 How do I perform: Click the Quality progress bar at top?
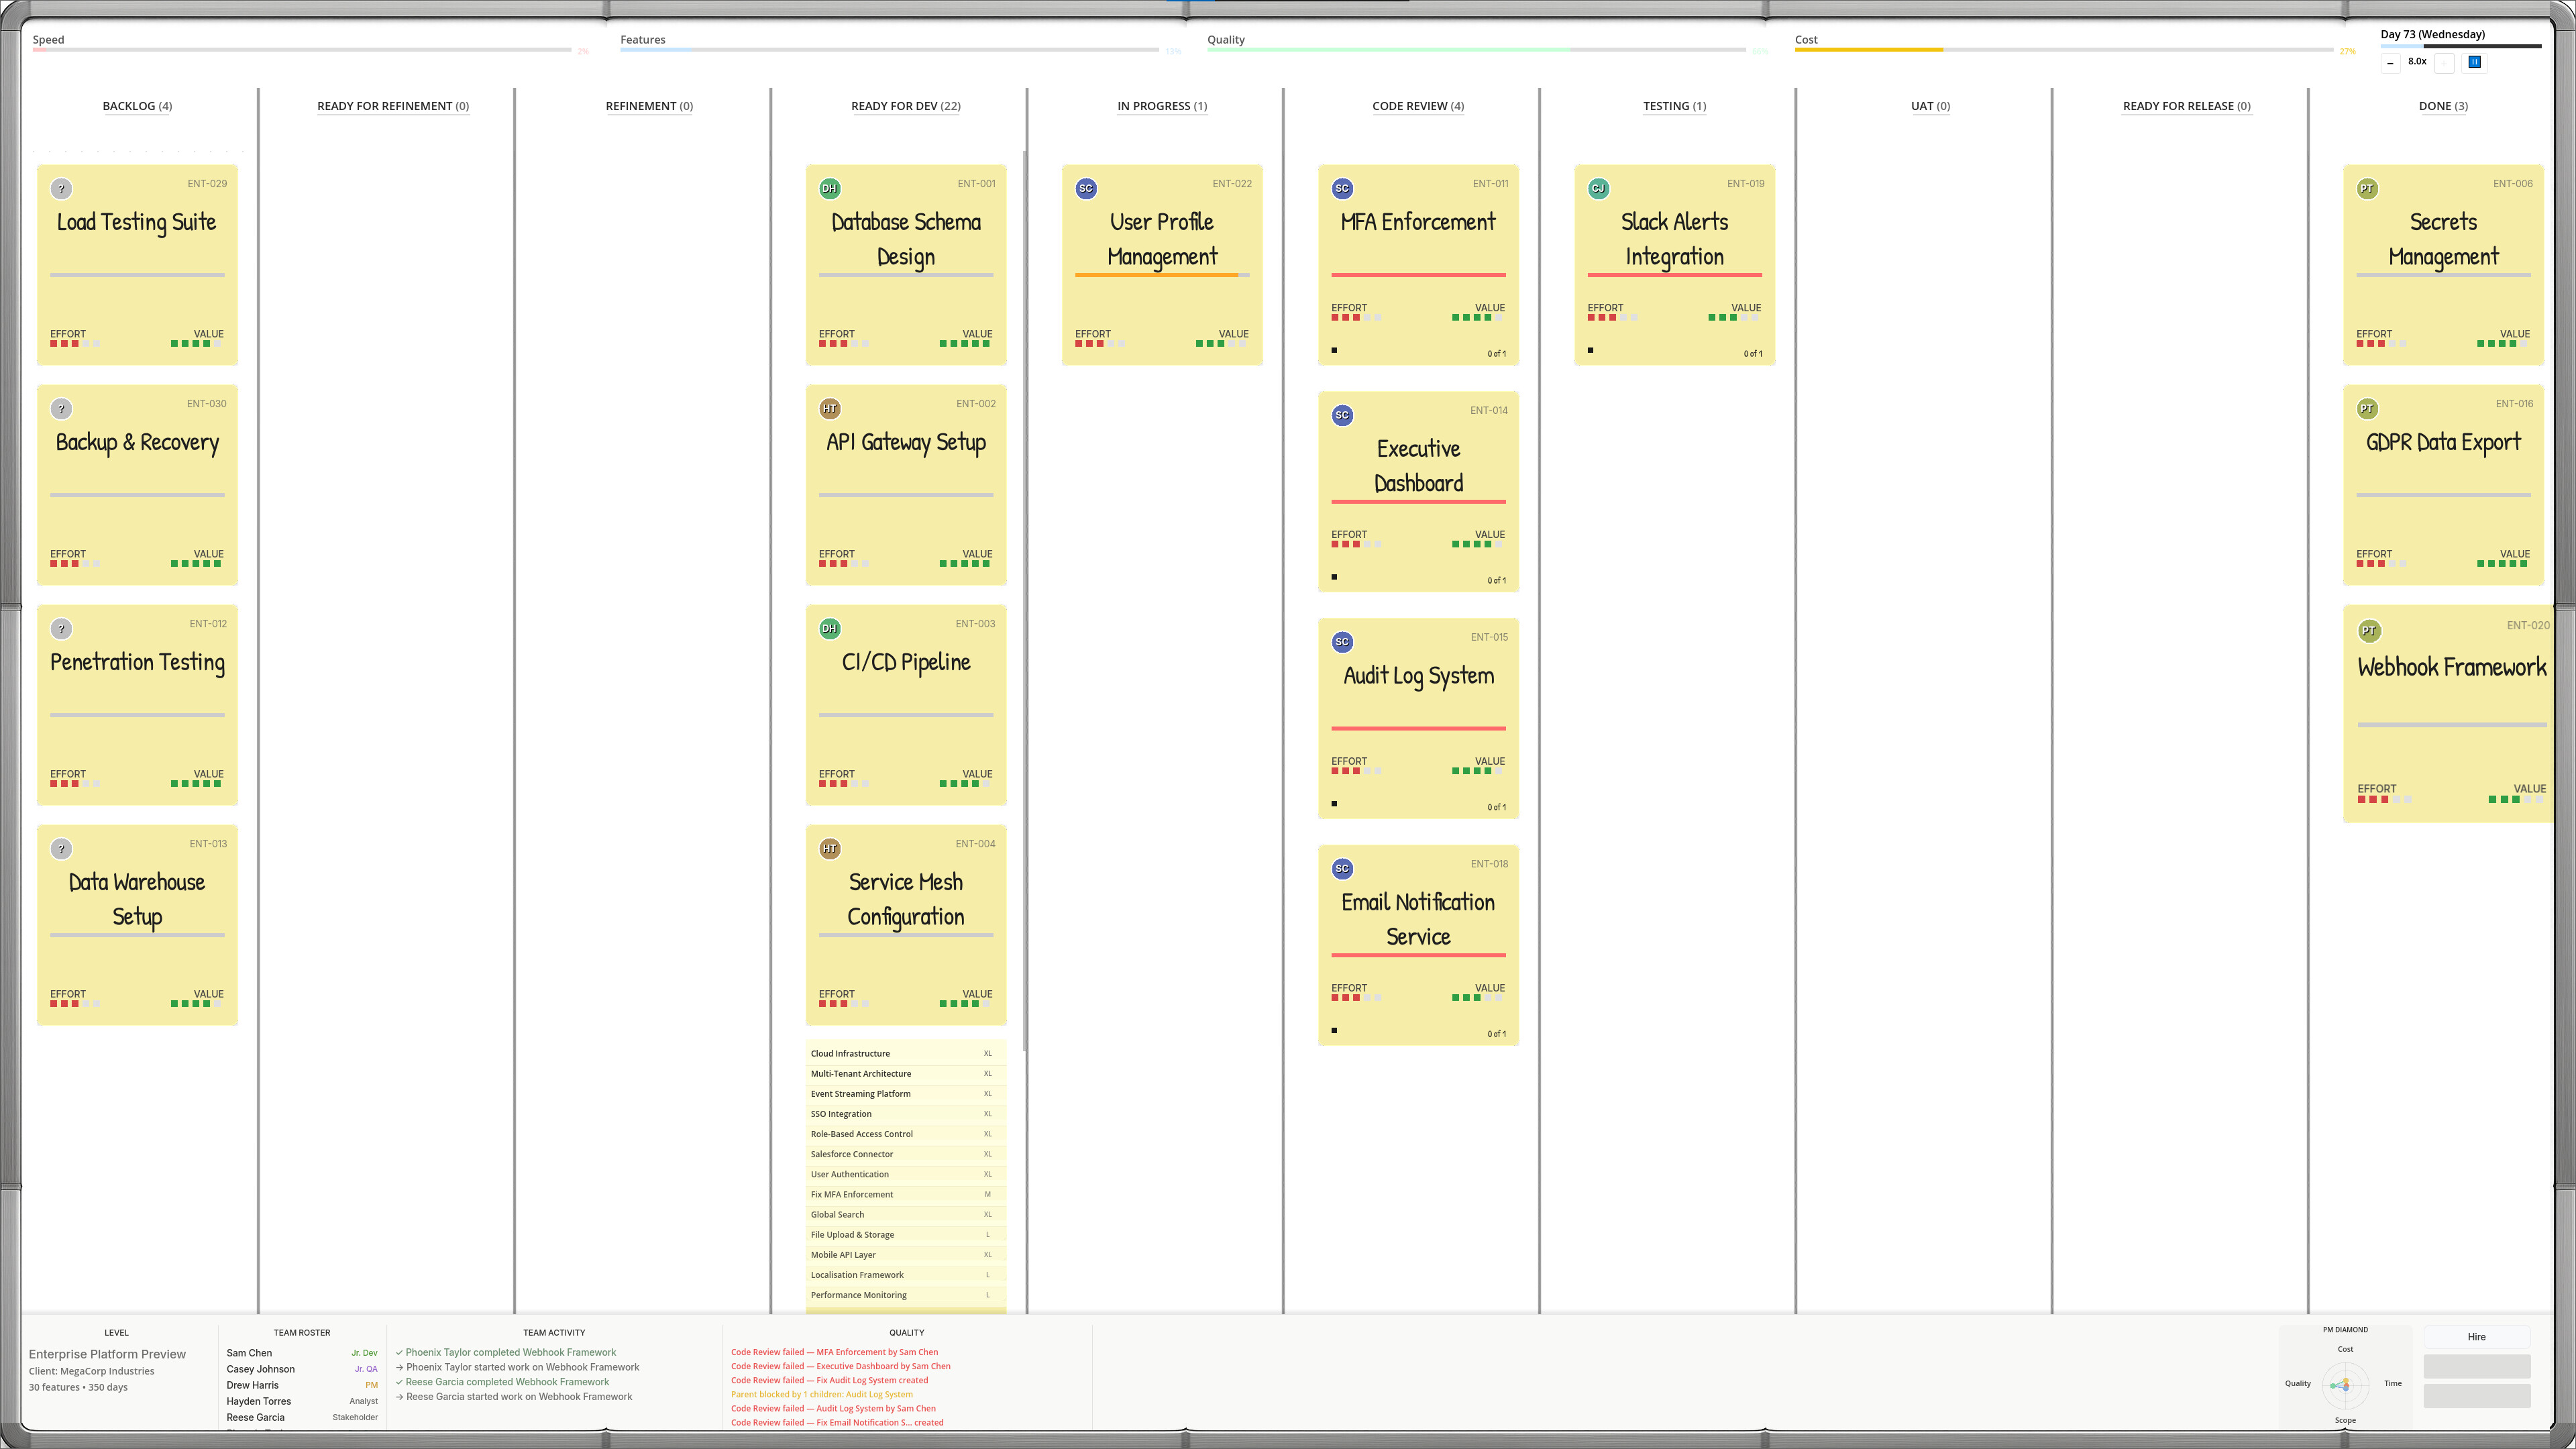1476,49
